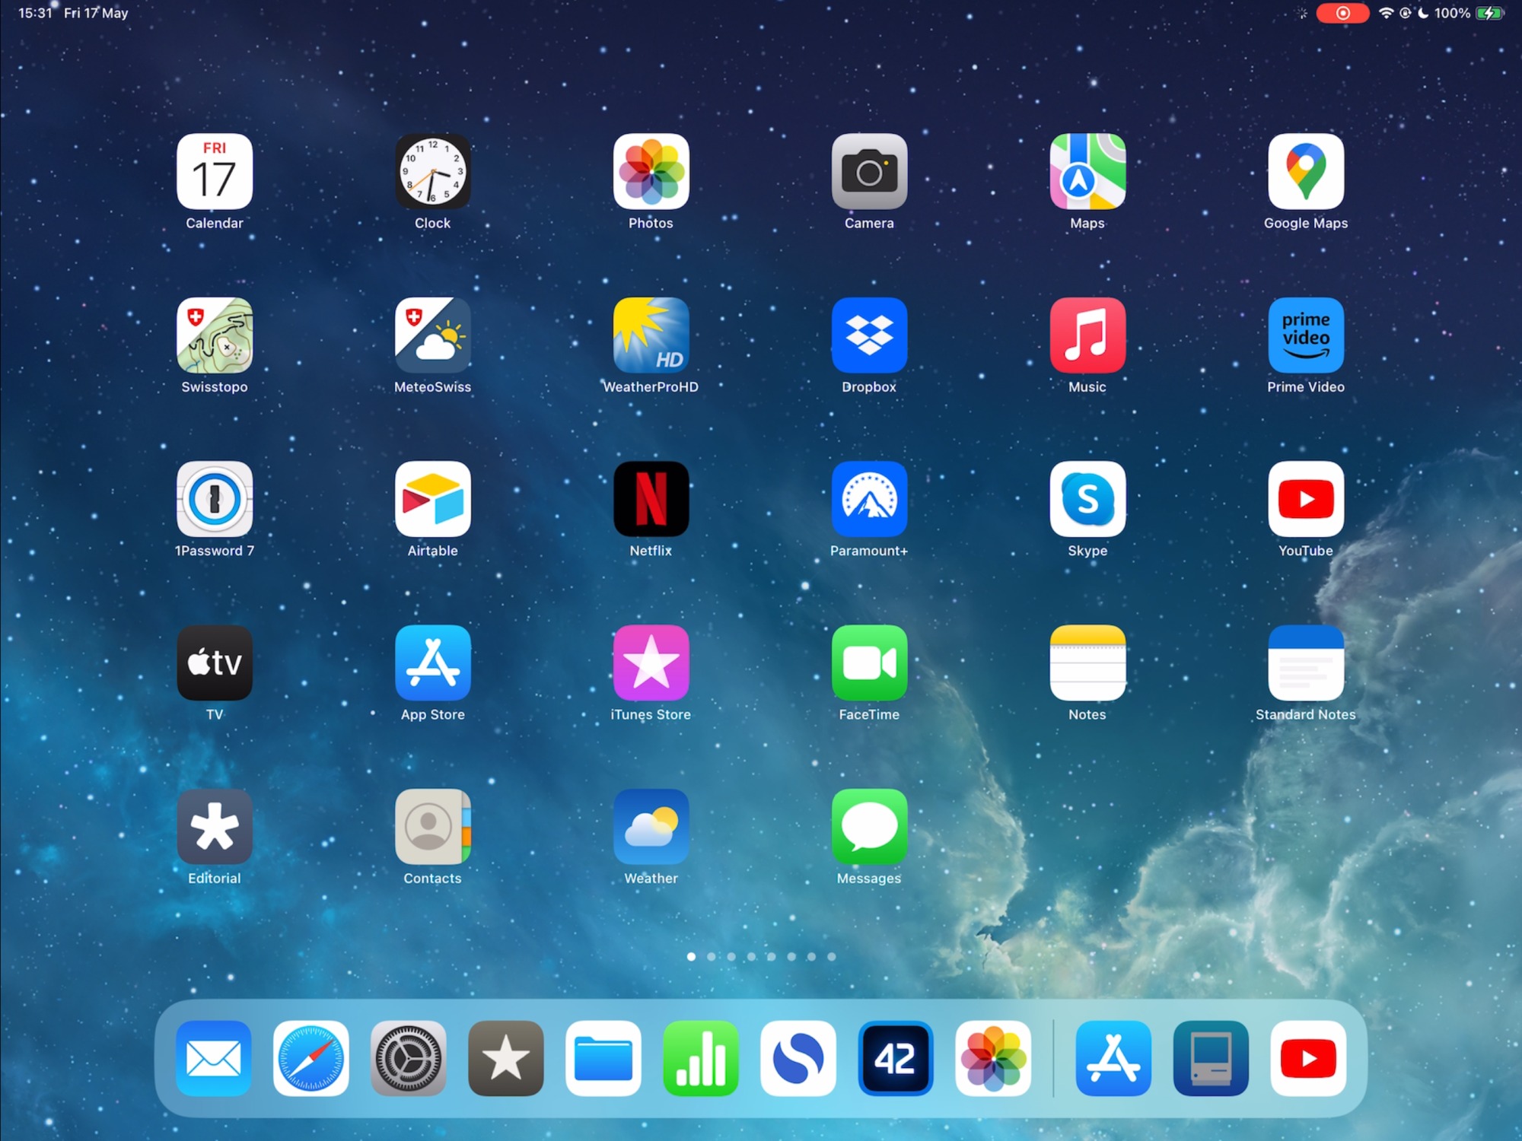Launch the Airtable app
Screen dimensions: 1522x1141
(x=432, y=499)
